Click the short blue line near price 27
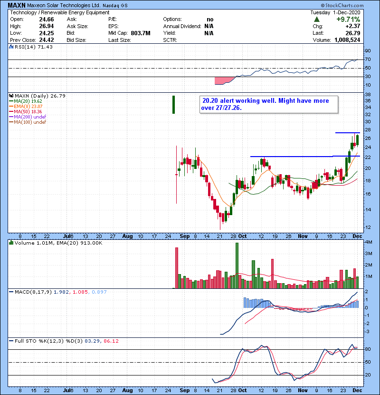380x395 pixels. point(348,133)
